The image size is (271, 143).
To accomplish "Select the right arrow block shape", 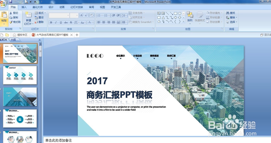I will [x=175, y=17].
